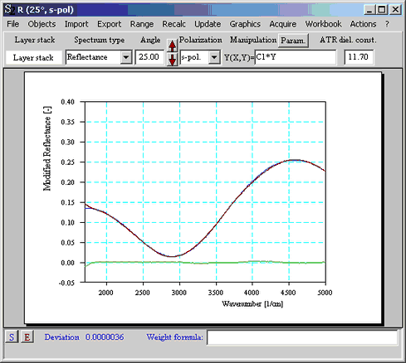Click the blue S button at bottom
The height and width of the screenshot is (363, 406).
tap(12, 337)
